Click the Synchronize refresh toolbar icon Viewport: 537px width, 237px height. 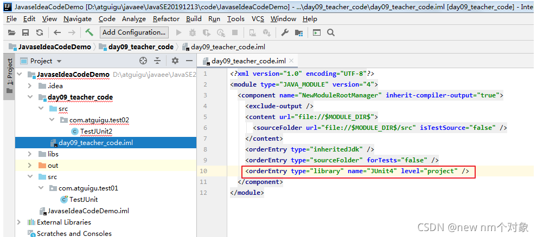[x=40, y=32]
